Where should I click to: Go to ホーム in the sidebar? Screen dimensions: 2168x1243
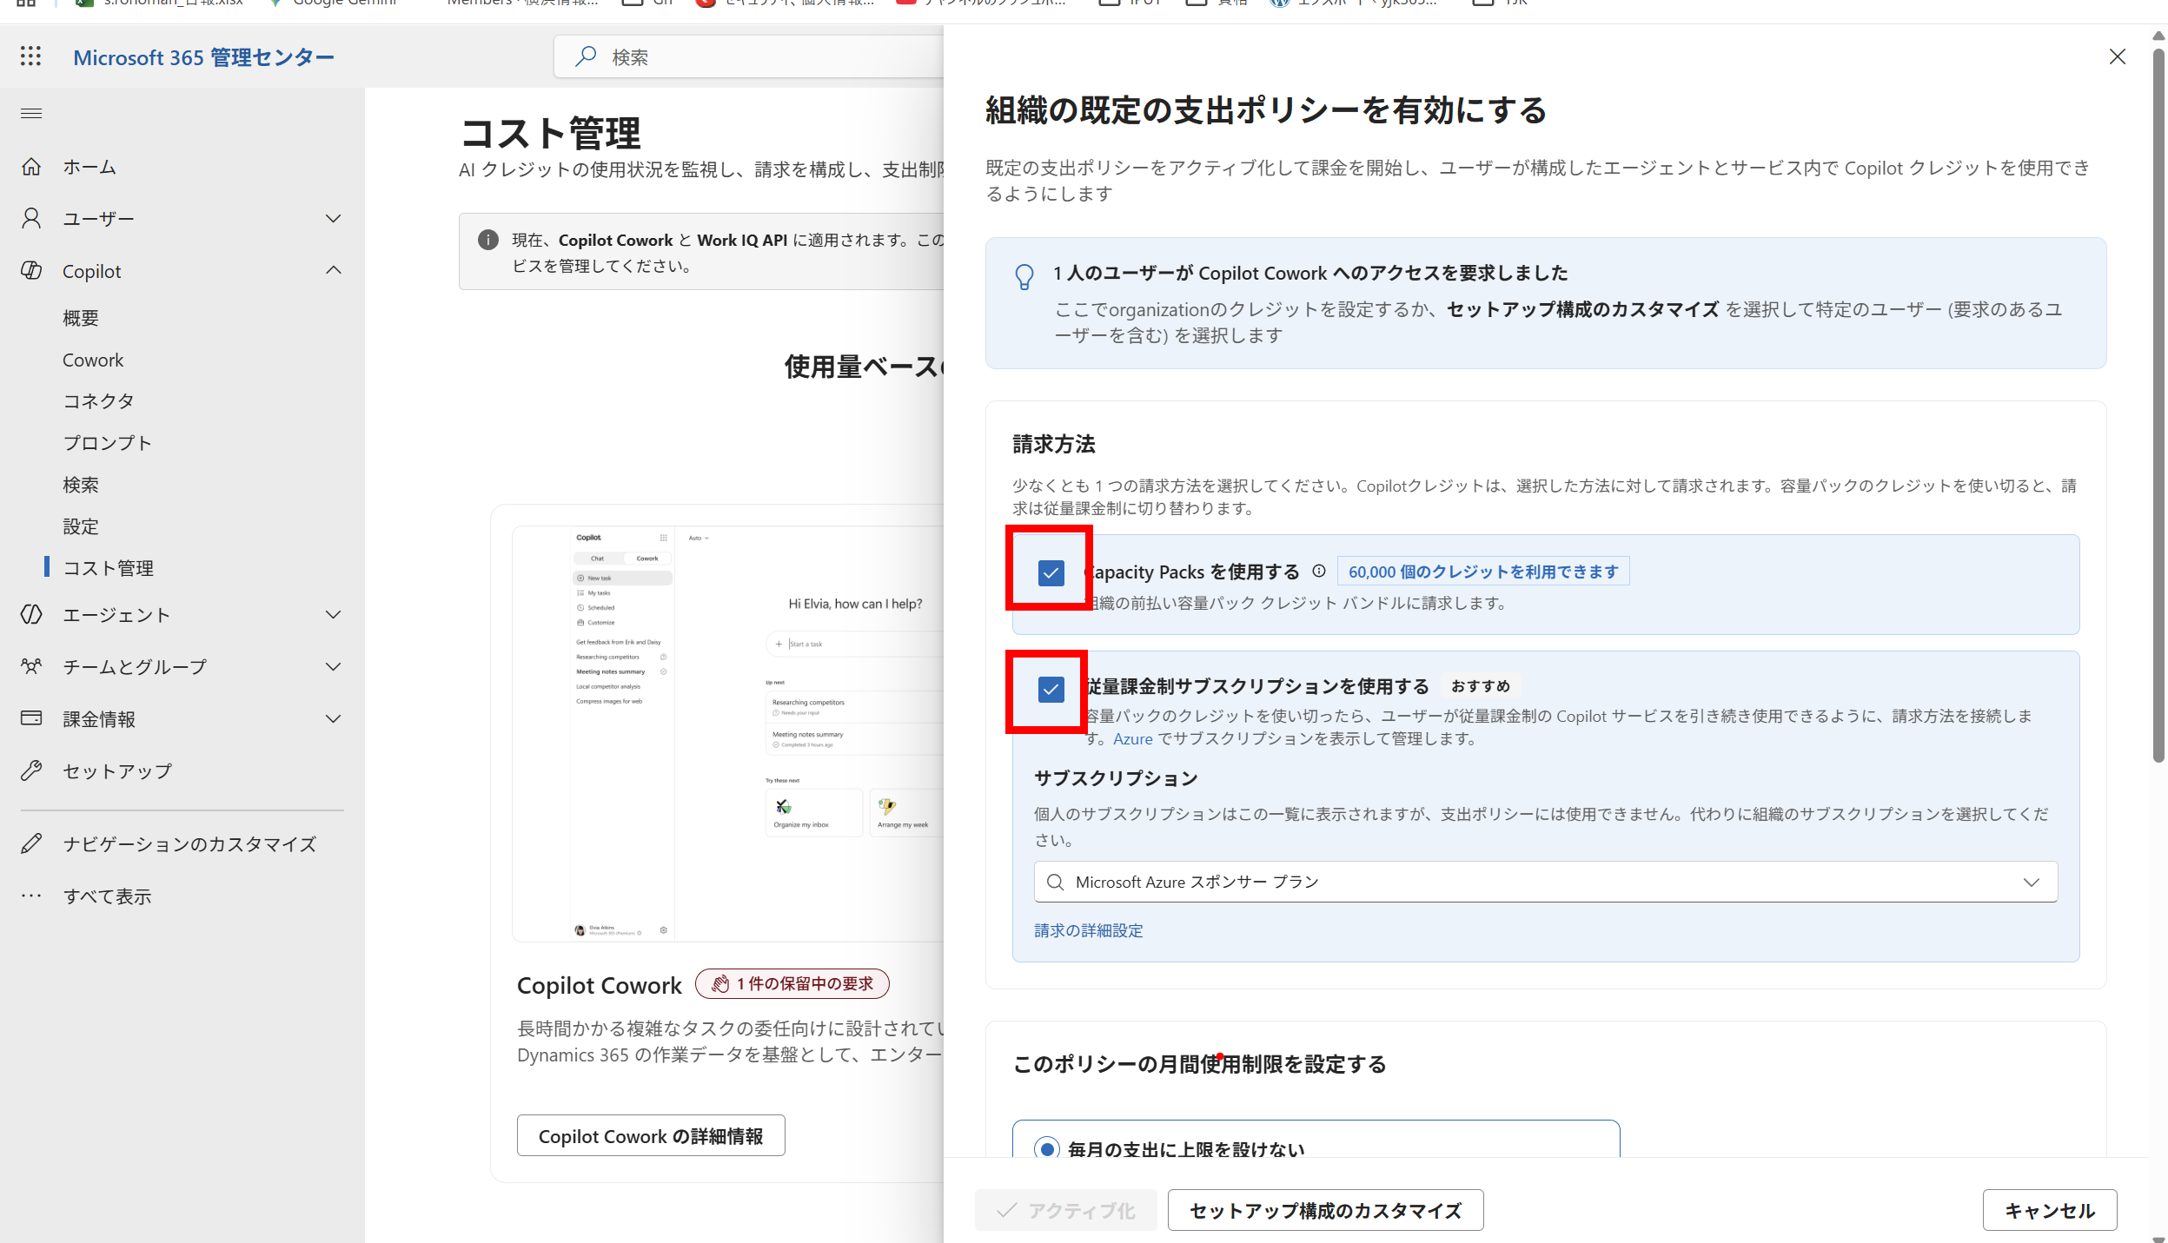click(90, 167)
